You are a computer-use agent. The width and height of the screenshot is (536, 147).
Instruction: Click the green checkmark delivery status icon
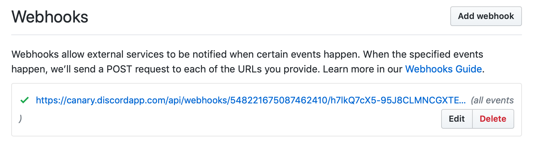coord(24,101)
